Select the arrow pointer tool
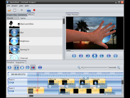 point(17,68)
